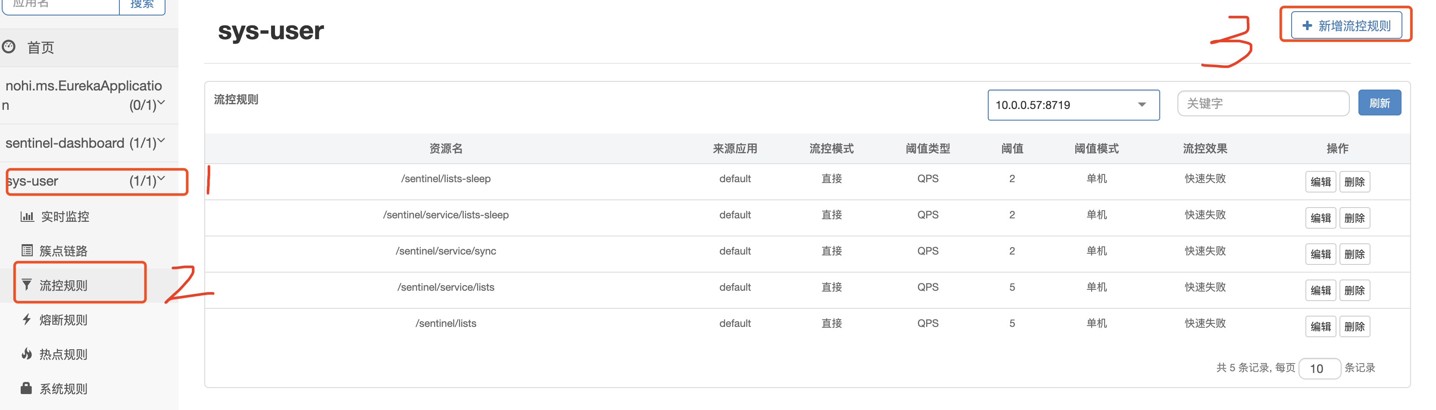Click the plus icon in 新增流控规则 button
The height and width of the screenshot is (410, 1436).
(x=1307, y=26)
